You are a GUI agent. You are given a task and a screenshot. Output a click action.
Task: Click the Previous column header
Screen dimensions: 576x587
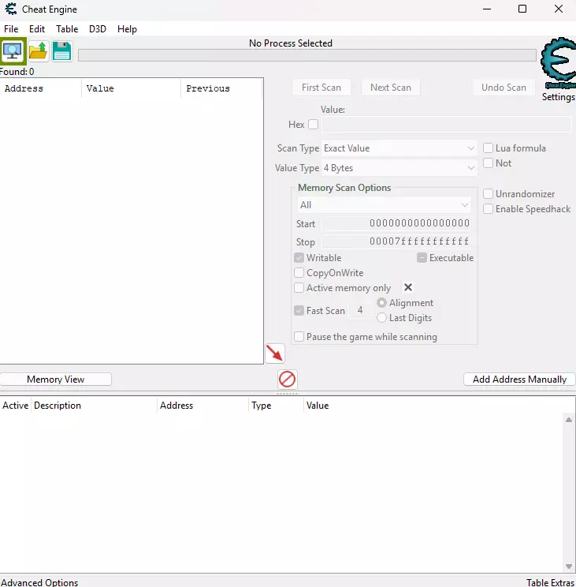(x=222, y=88)
